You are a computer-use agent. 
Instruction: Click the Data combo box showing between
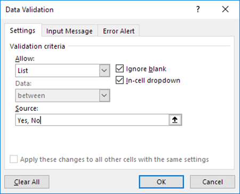coord(62,95)
